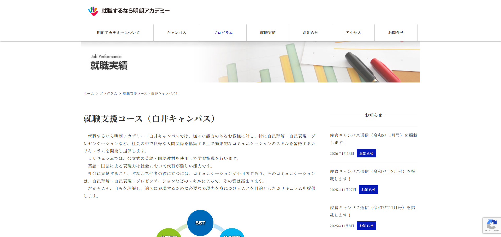Click プログラム in the breadcrumb trail

108,93
